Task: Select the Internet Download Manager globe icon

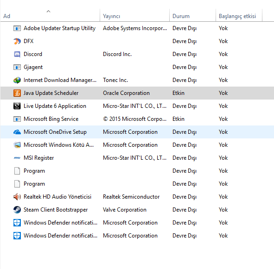Action: (x=17, y=80)
